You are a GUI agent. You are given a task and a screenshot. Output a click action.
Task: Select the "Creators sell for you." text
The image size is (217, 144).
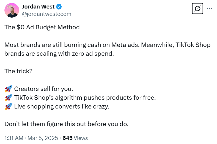click(x=43, y=89)
